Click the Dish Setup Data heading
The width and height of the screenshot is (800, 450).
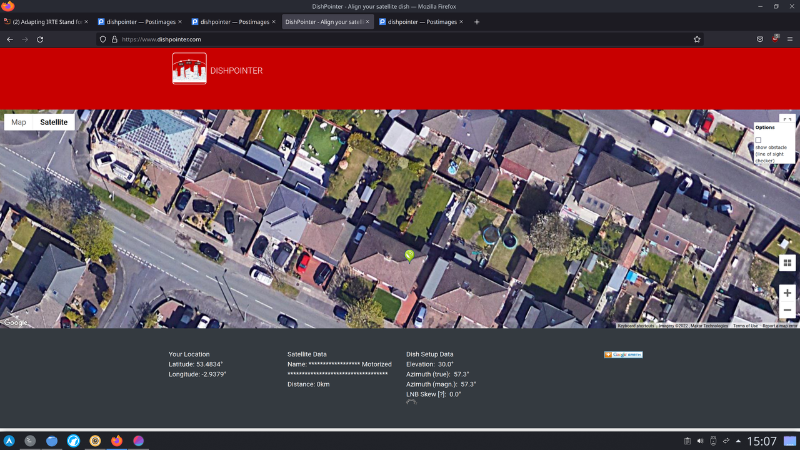pyautogui.click(x=430, y=354)
